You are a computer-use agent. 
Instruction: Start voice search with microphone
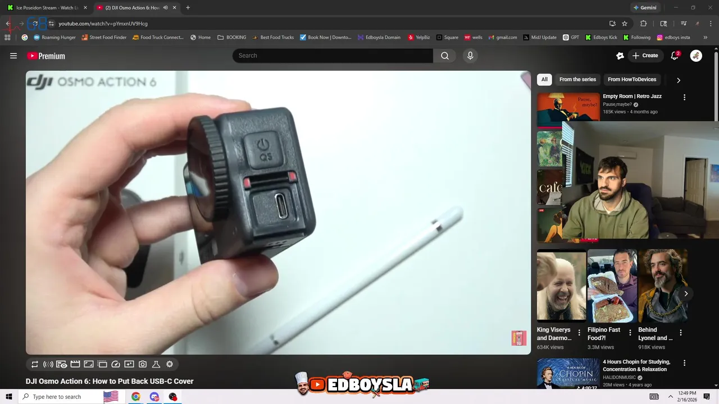point(470,56)
